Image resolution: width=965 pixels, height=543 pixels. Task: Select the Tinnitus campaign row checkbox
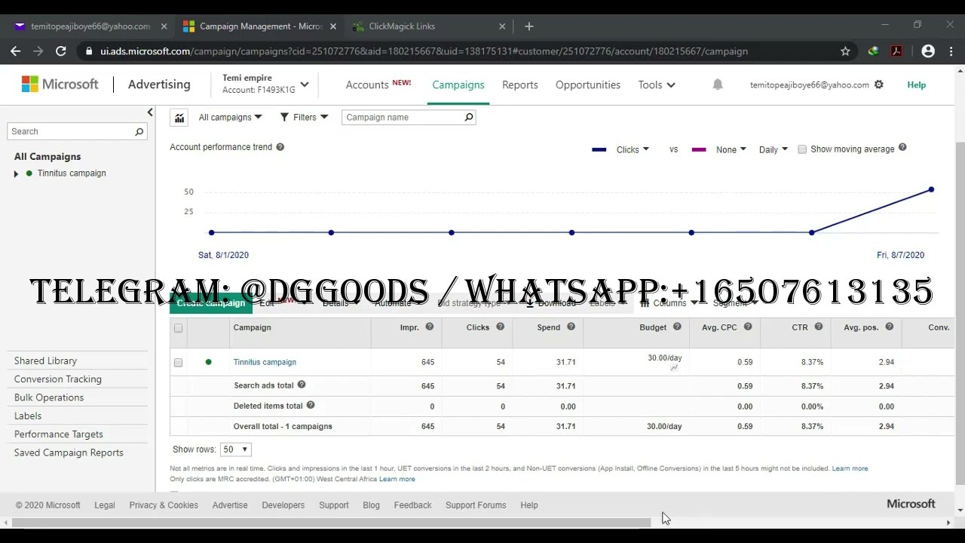(x=178, y=362)
